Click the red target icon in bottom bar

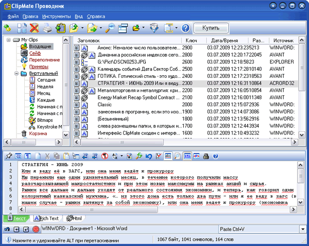36,229
